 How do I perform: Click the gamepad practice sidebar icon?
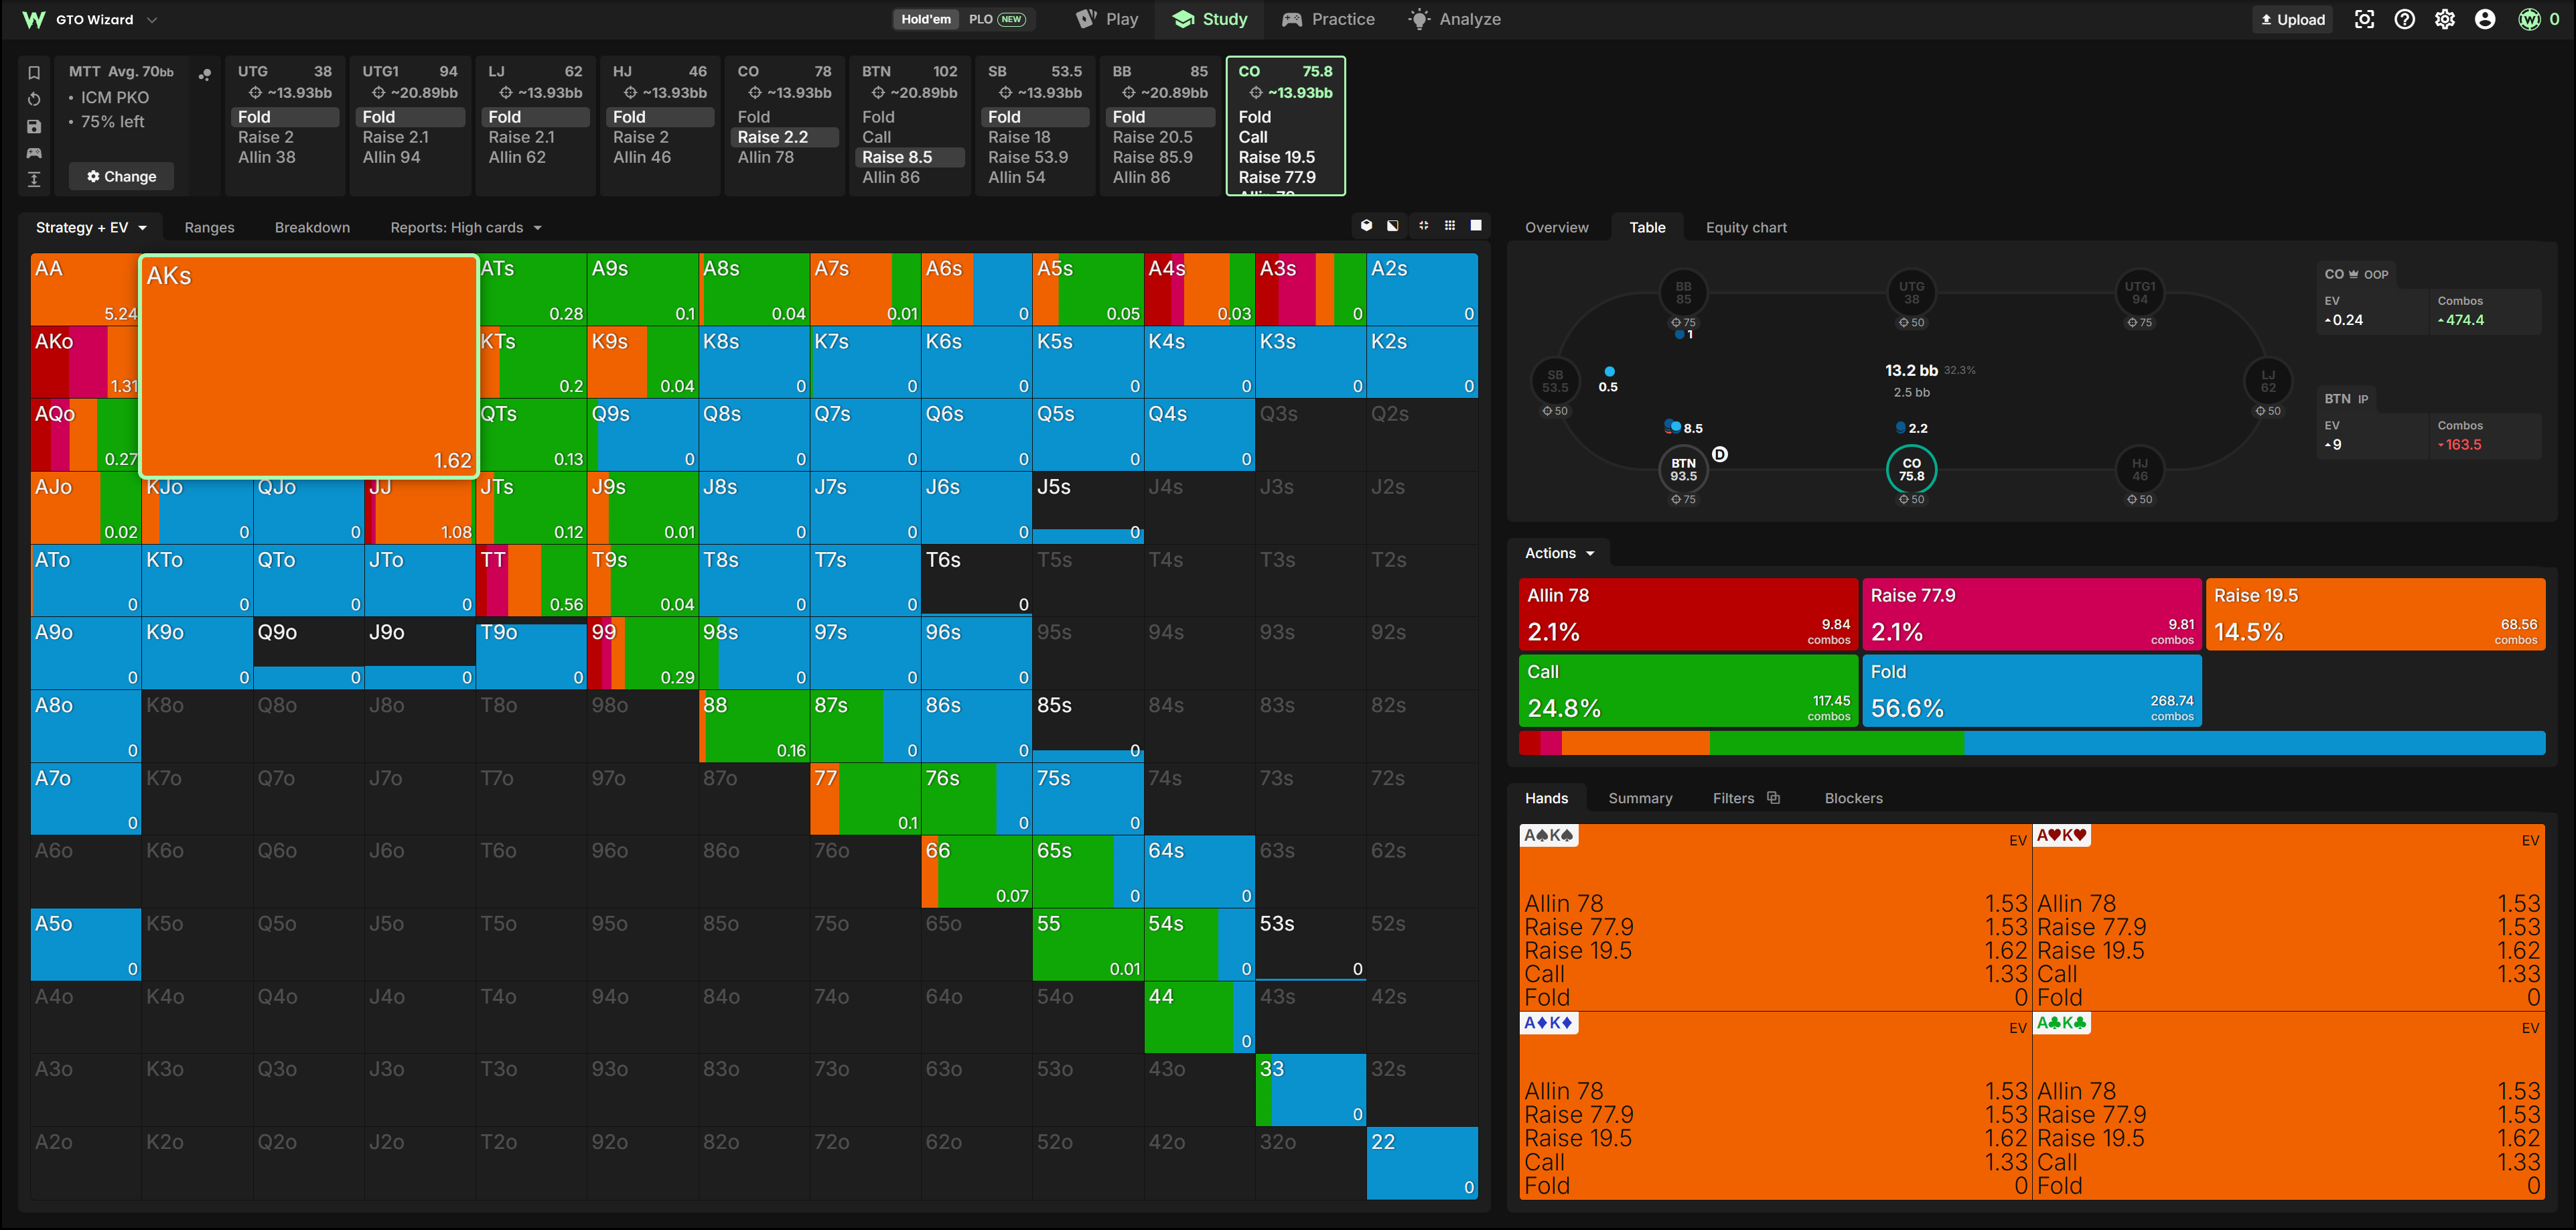pyautogui.click(x=33, y=153)
